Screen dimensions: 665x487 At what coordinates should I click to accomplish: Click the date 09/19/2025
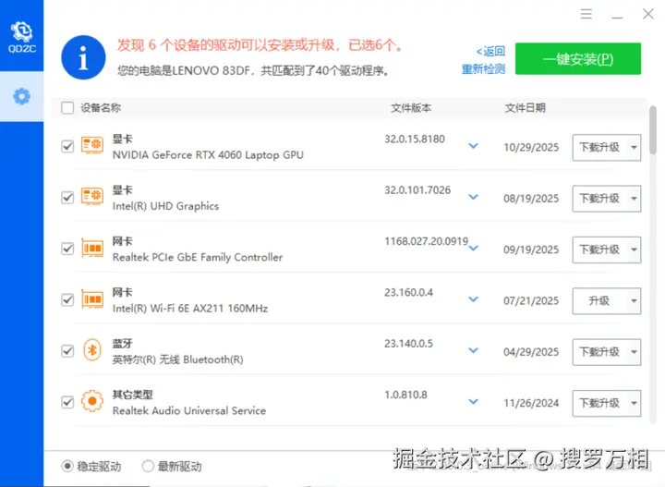pos(531,250)
